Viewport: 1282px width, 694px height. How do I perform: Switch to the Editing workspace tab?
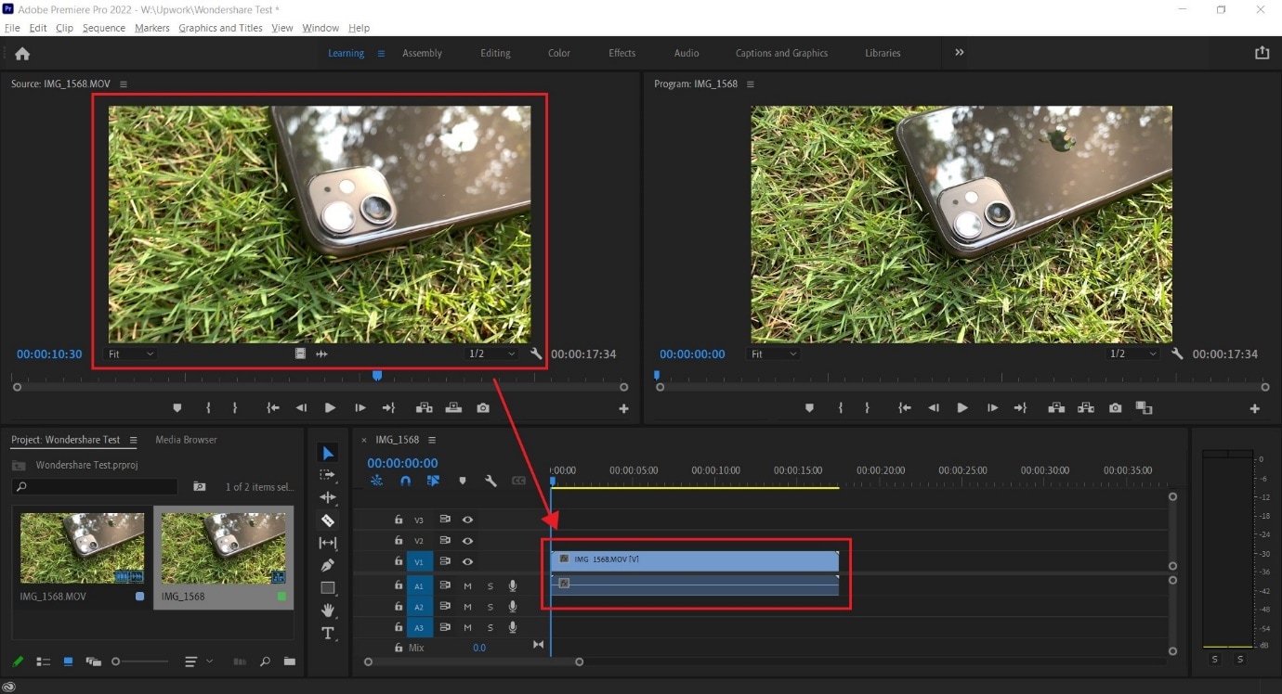coord(495,53)
